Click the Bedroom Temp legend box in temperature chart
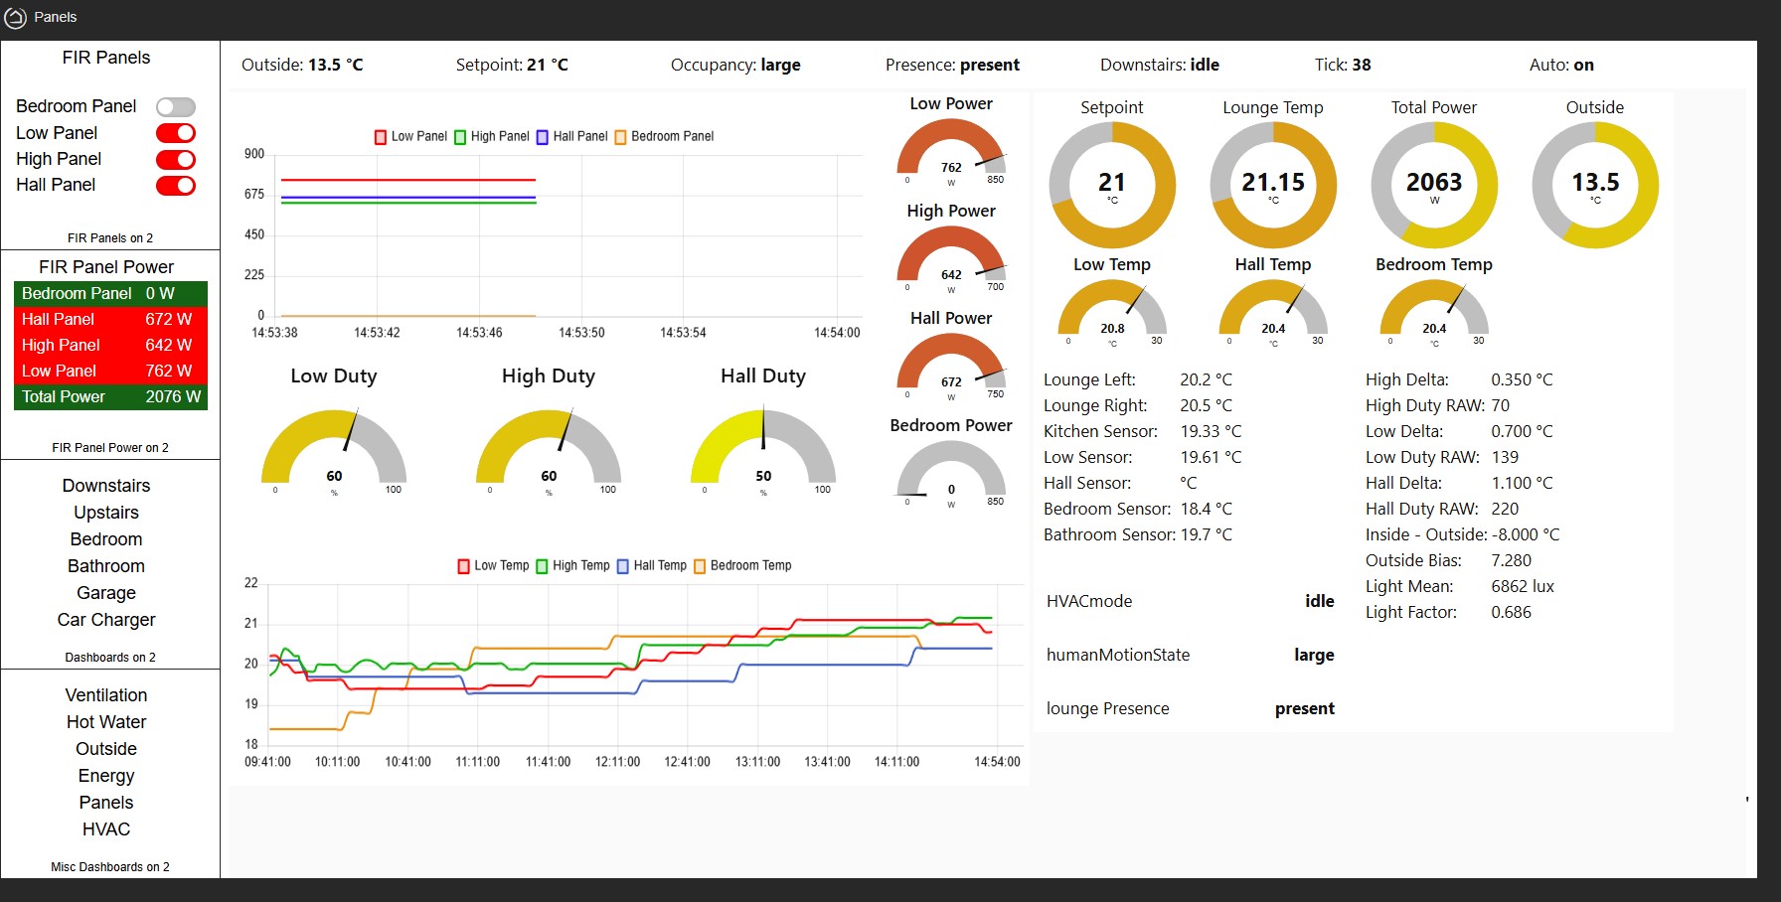The height and width of the screenshot is (902, 1781). [700, 566]
